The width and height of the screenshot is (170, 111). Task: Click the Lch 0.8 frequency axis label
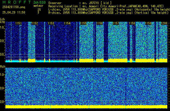coord(2,54)
